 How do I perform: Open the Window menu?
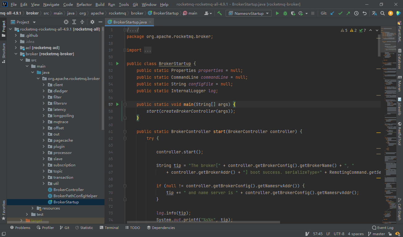pyautogui.click(x=149, y=4)
